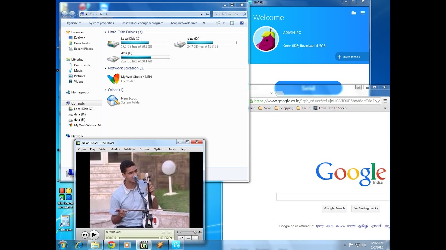The image size is (446, 250).
Task: Toggle fullscreen in UMPlayer controls
Action: pos(181,238)
